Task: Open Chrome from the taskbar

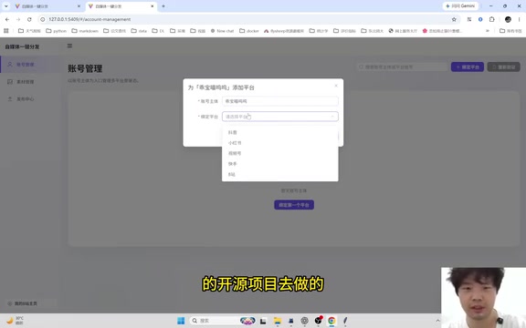Action: 331,321
